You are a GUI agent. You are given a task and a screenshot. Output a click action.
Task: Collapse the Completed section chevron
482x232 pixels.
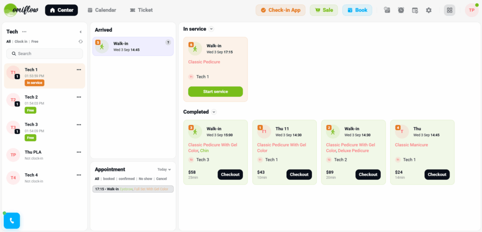tap(214, 112)
